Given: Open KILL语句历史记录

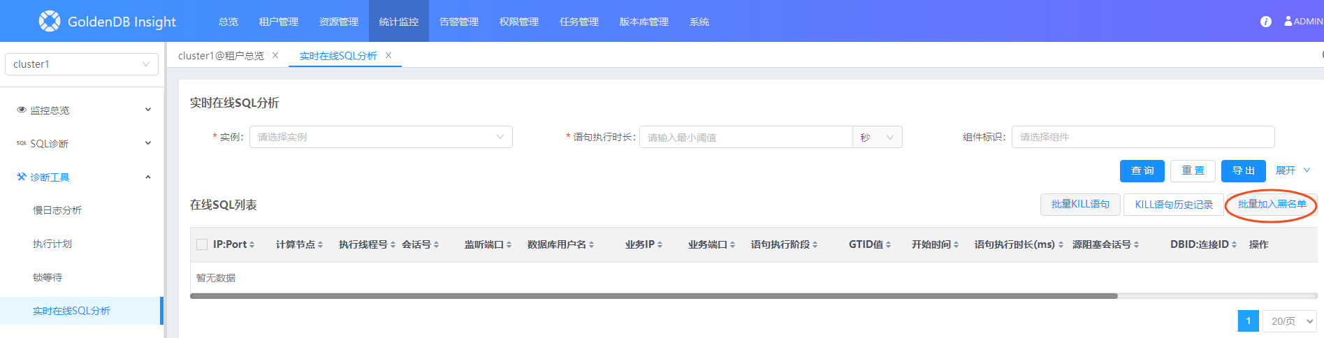Looking at the screenshot, I should pyautogui.click(x=1174, y=204).
